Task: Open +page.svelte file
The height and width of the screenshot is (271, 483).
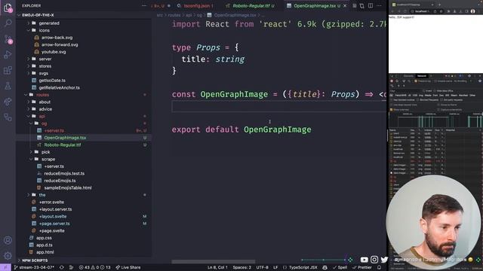Action: click(51, 231)
